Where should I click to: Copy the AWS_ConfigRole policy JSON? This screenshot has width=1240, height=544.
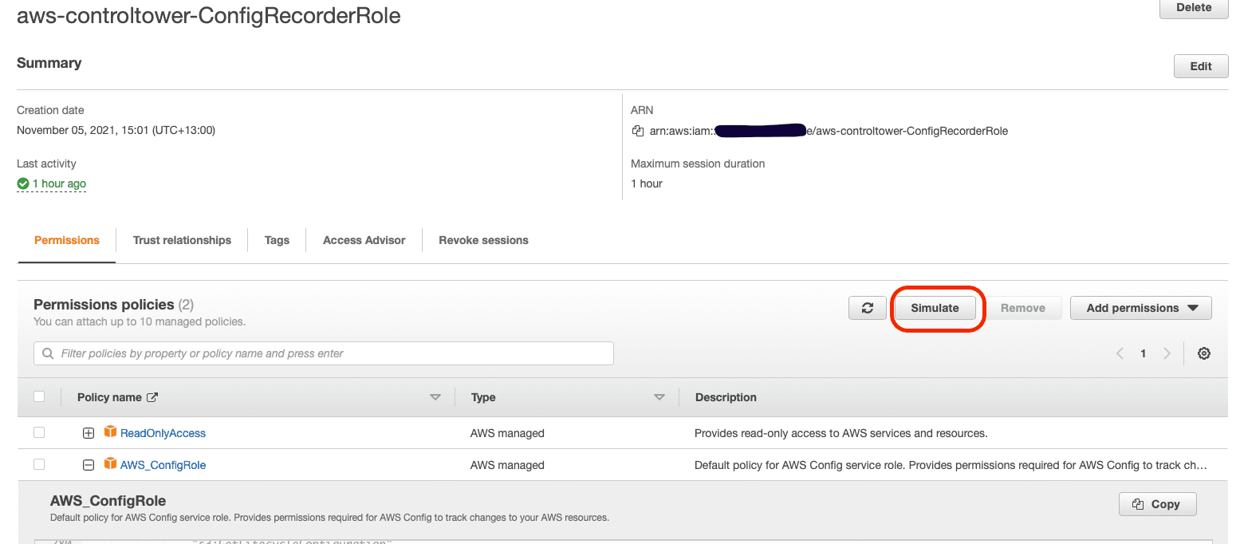(x=1158, y=504)
